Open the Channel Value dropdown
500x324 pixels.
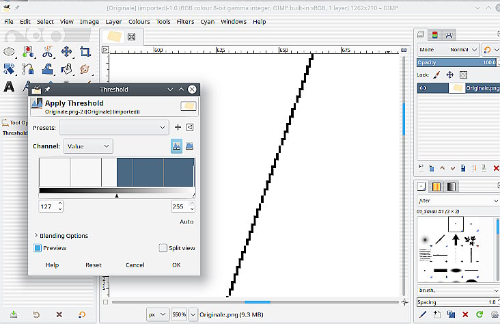click(x=88, y=146)
